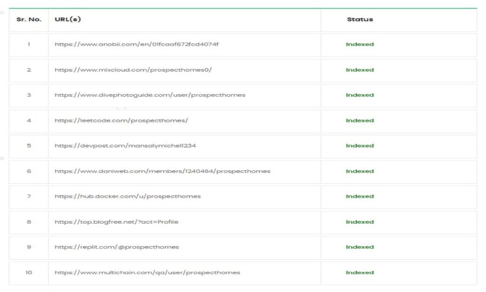The width and height of the screenshot is (486, 292).
Task: Click the divephotoguide.com user URL
Action: point(150,95)
